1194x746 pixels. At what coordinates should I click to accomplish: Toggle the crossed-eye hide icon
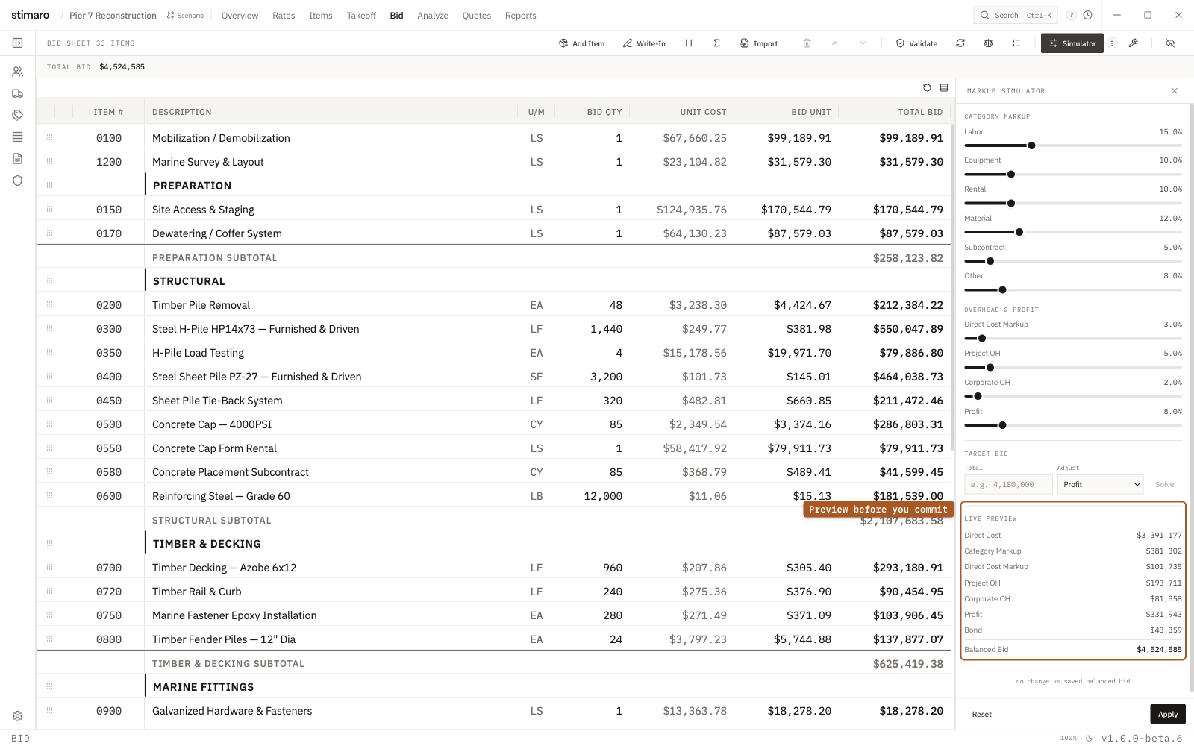(1170, 43)
